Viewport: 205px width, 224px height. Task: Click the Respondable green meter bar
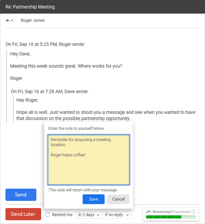tap(170, 217)
